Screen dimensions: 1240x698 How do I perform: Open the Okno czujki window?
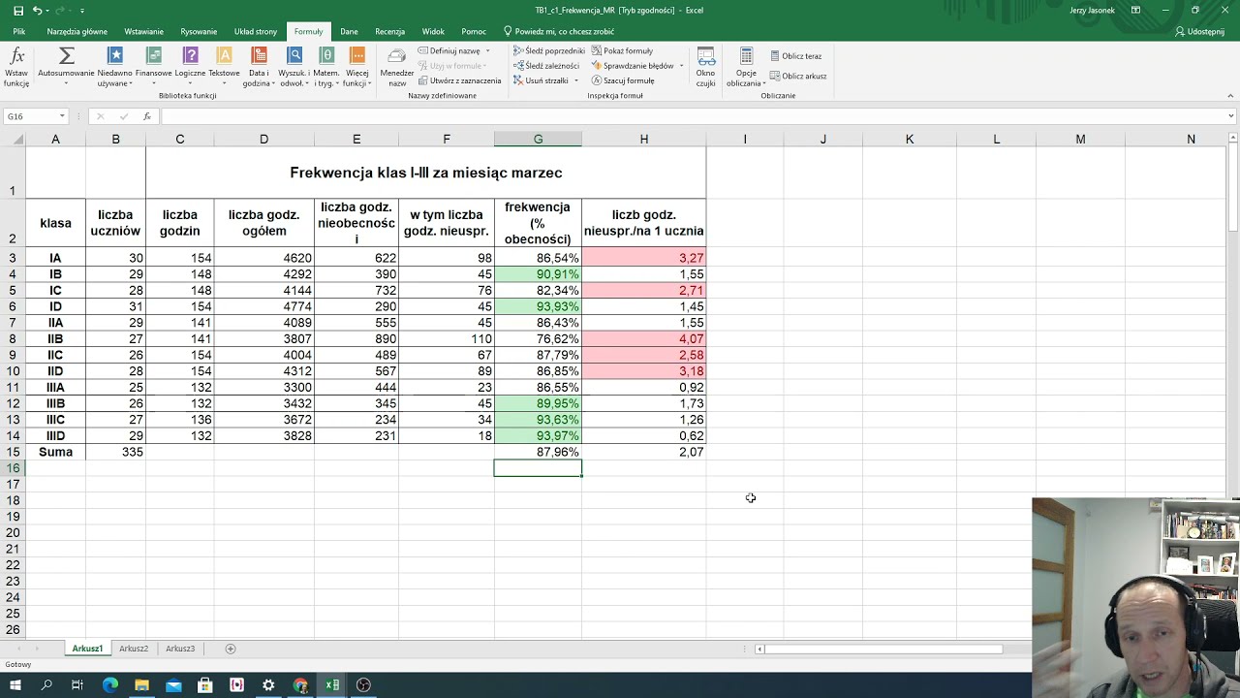pyautogui.click(x=705, y=66)
